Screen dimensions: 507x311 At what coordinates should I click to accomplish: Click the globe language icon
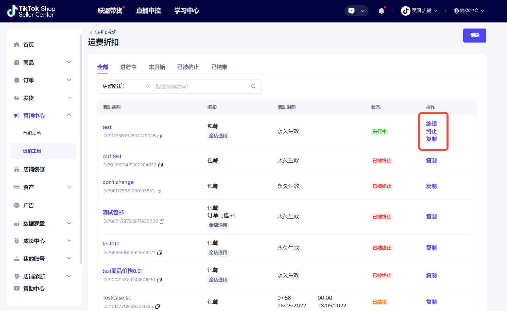(x=456, y=11)
